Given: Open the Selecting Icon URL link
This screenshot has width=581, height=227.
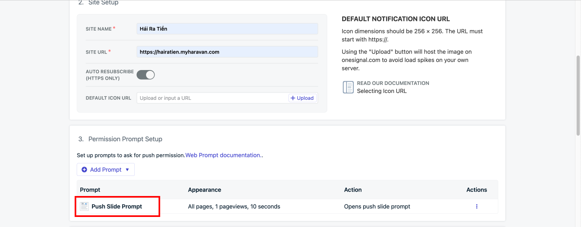Looking at the screenshot, I should click(x=382, y=91).
